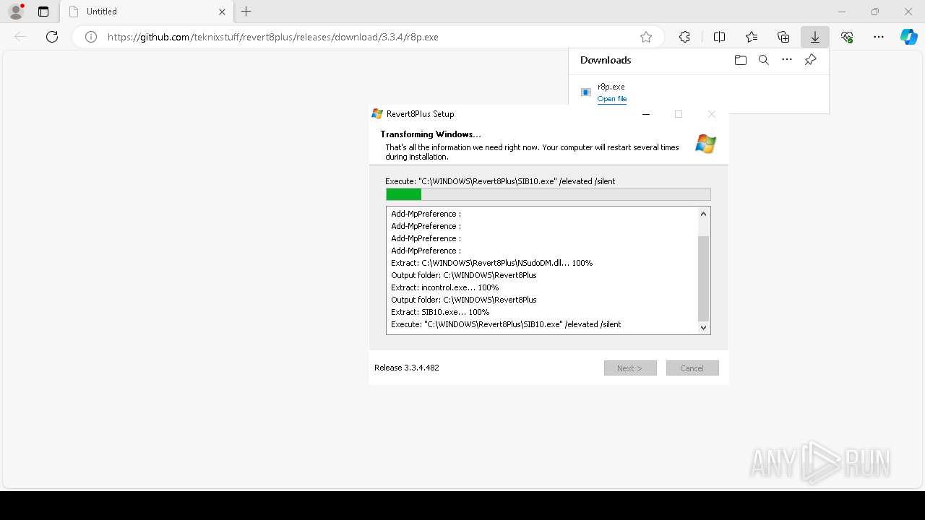The image size is (925, 520).
Task: Open more options in Downloads panel
Action: pos(787,60)
